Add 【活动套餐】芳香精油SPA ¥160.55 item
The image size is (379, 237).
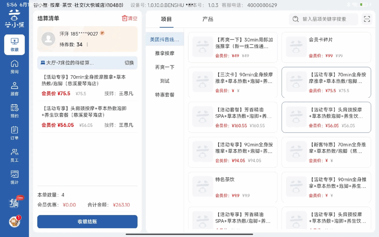(x=233, y=117)
